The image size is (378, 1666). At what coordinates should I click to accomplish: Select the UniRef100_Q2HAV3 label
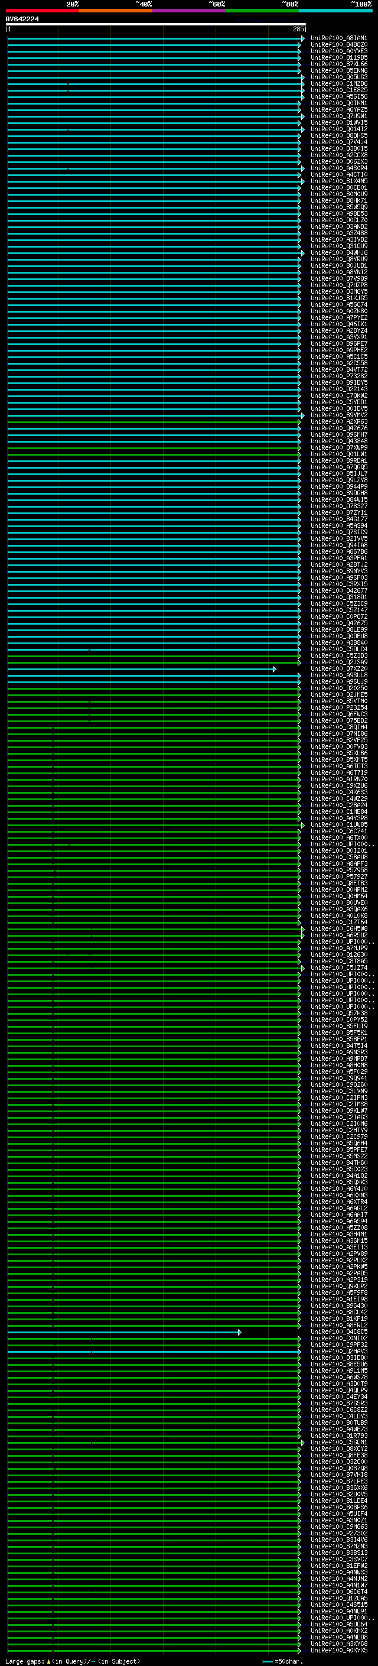click(338, 1351)
